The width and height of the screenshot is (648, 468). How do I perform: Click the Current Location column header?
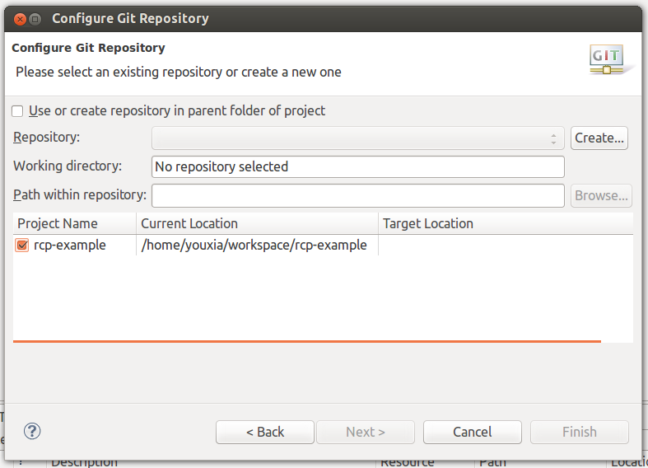coord(257,223)
